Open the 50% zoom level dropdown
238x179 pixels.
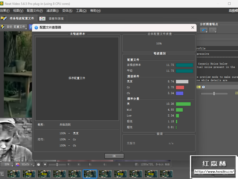(7, 165)
